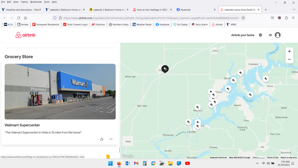Viewport: 298px width, 168px height.
Task: Click the Airbnb logo
Action: 25,35
